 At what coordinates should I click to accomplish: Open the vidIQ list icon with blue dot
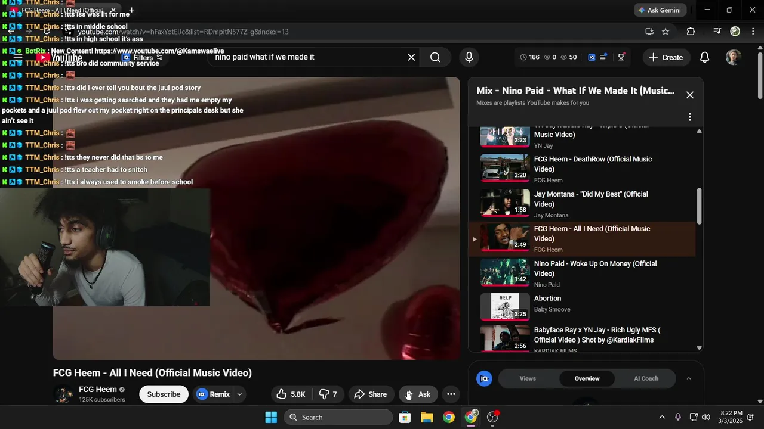[x=603, y=57]
